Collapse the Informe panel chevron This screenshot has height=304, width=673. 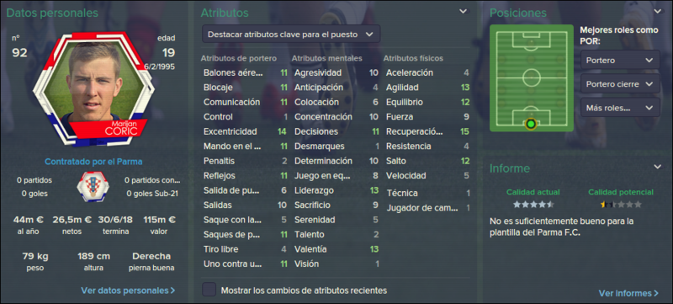[657, 167]
